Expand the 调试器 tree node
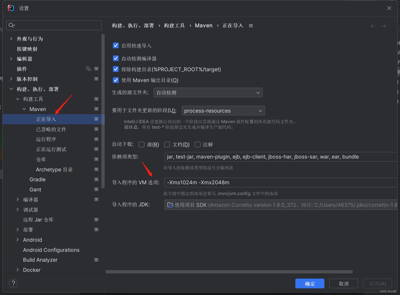The height and width of the screenshot is (295, 400). tap(18, 210)
